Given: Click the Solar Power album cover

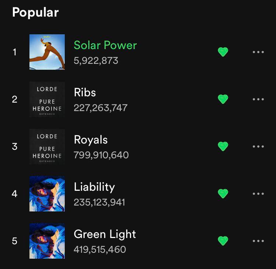Looking at the screenshot, I should click(47, 52).
